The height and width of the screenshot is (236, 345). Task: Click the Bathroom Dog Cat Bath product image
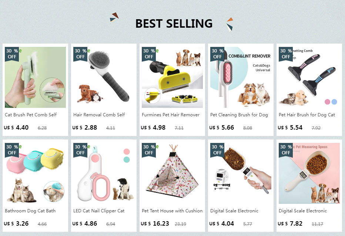point(35,174)
